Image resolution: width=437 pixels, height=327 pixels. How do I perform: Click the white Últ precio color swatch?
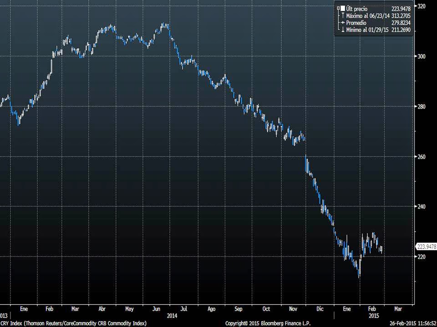tap(343, 8)
